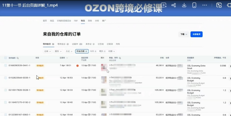Expand the 时期 date range dropdown

pos(111,51)
